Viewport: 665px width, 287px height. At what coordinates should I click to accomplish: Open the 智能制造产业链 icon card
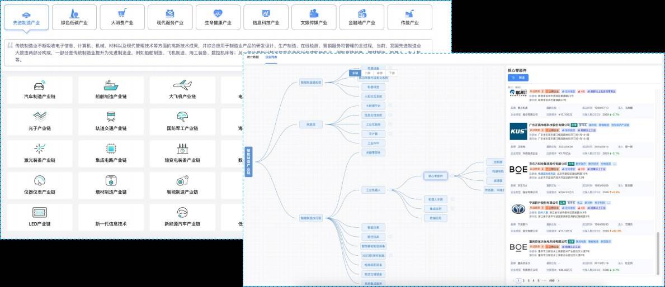[x=182, y=185]
